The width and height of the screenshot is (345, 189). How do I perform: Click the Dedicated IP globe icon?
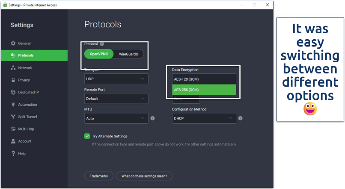coord(13,92)
